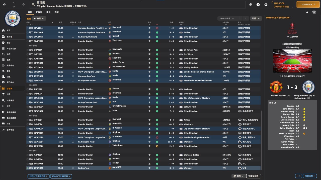Select 日程表 (Schedule) in the left sidebar
This screenshot has width=321, height=180.
coord(13,88)
